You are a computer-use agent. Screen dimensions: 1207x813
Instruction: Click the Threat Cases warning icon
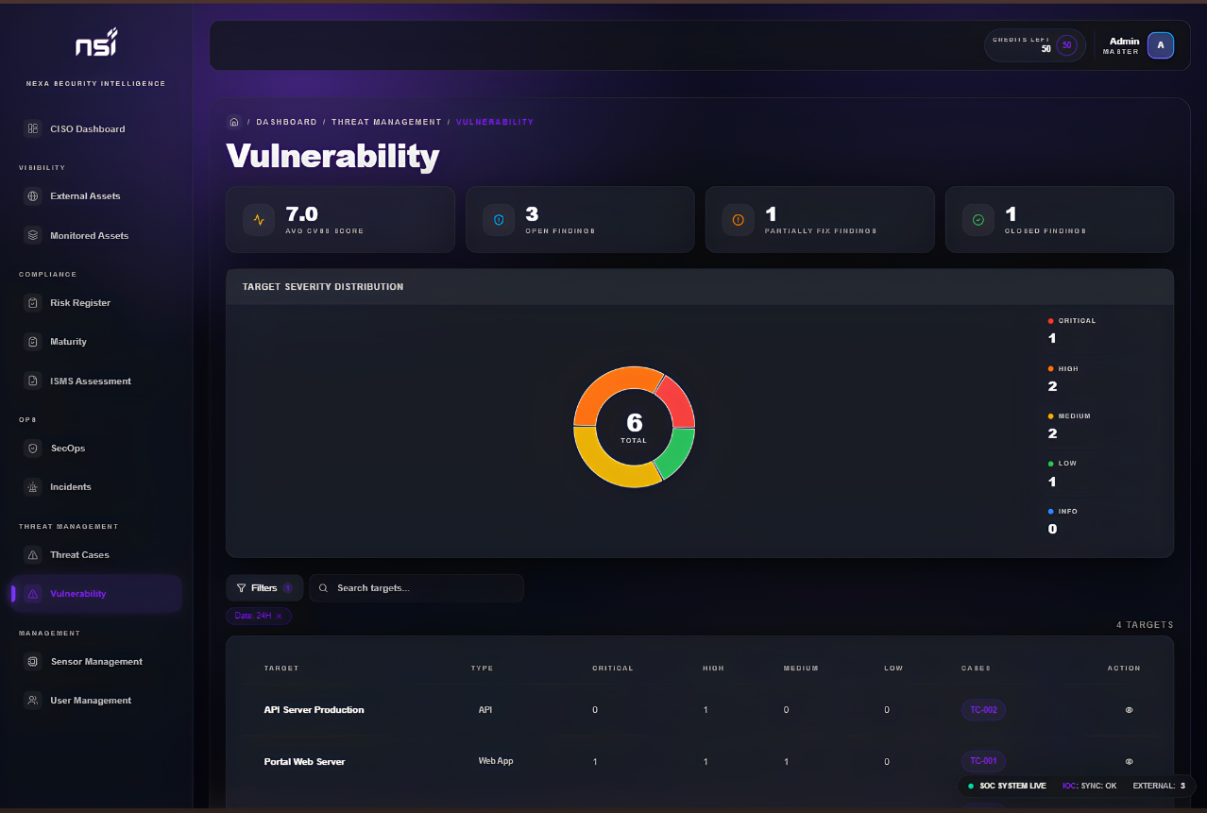33,555
